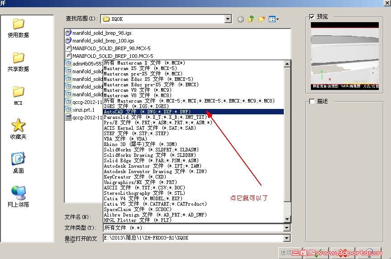This screenshot has height=259, width=391.
Task: Go to 桌面 desktop location
Action: coord(19,163)
